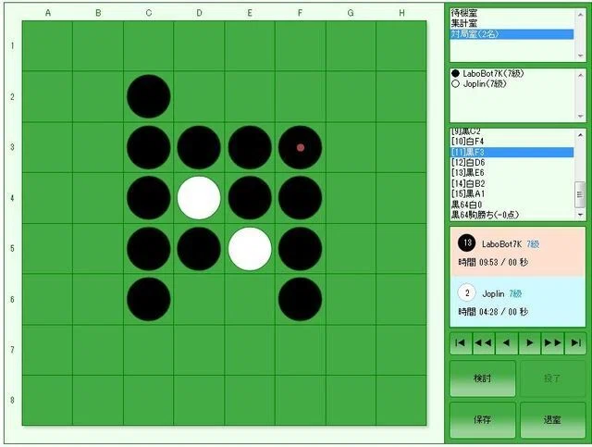This screenshot has height=447, width=592.
Task: Step forward one move
Action: click(530, 343)
